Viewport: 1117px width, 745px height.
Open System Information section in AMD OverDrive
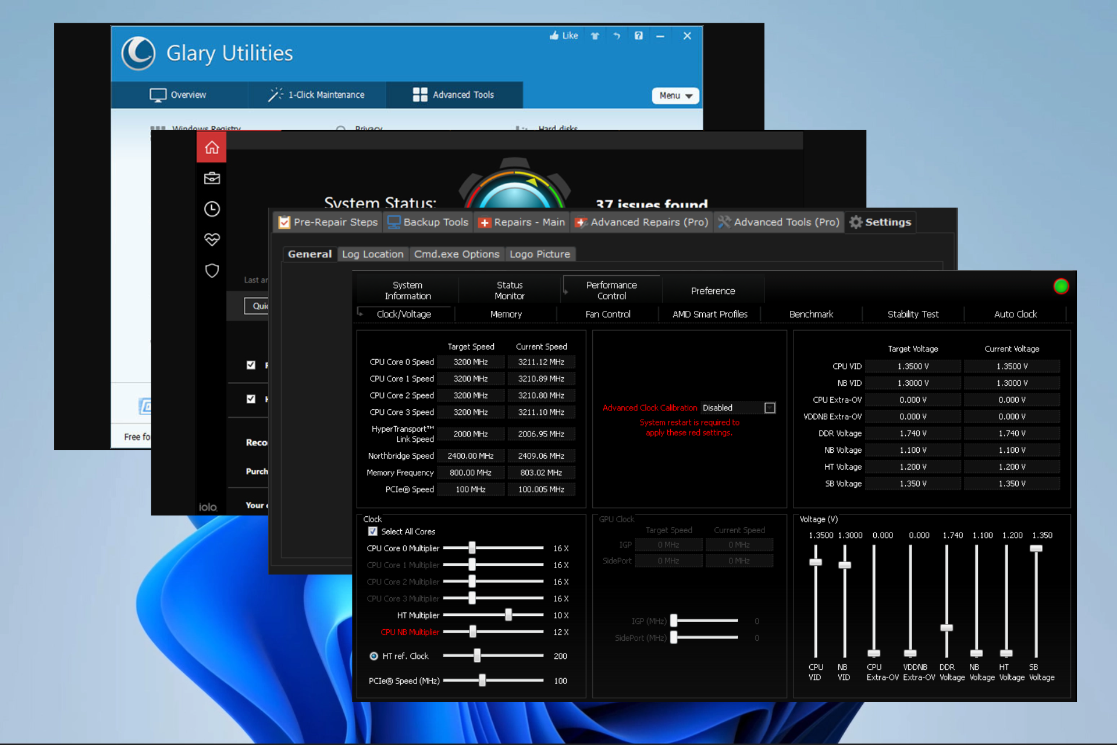407,290
